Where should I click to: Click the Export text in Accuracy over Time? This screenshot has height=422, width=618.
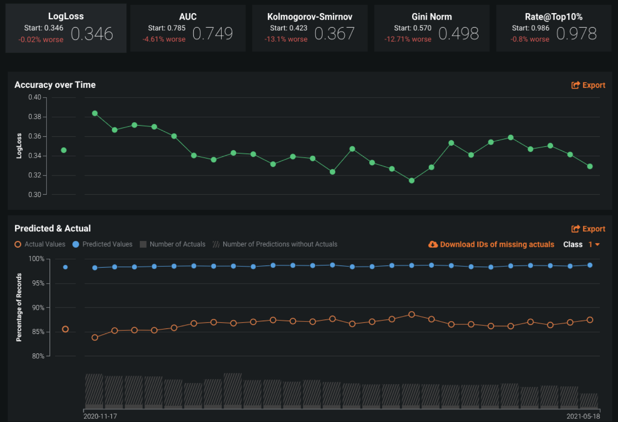[594, 85]
